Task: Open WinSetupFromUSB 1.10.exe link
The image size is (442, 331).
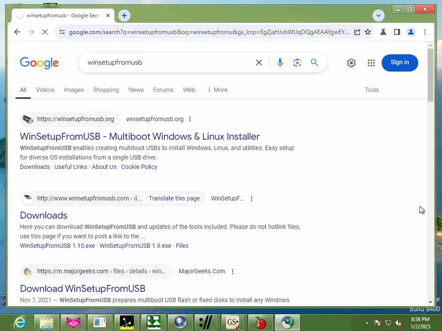Action: point(57,246)
